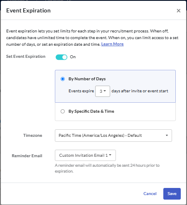This screenshot has height=205, width=187.
Task: Open the Custom Invitation Email 1 dropdown
Action: tap(85, 156)
